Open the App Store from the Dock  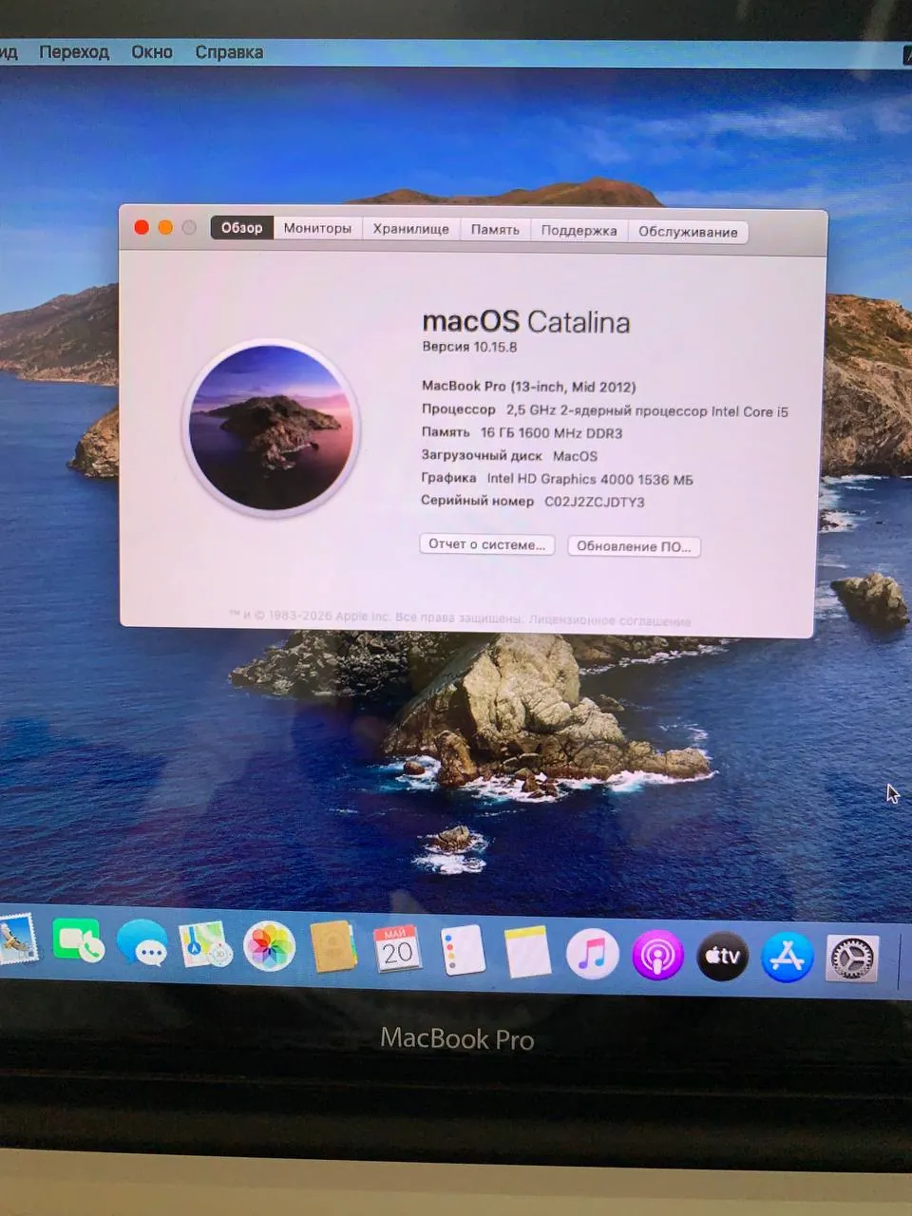(x=787, y=957)
